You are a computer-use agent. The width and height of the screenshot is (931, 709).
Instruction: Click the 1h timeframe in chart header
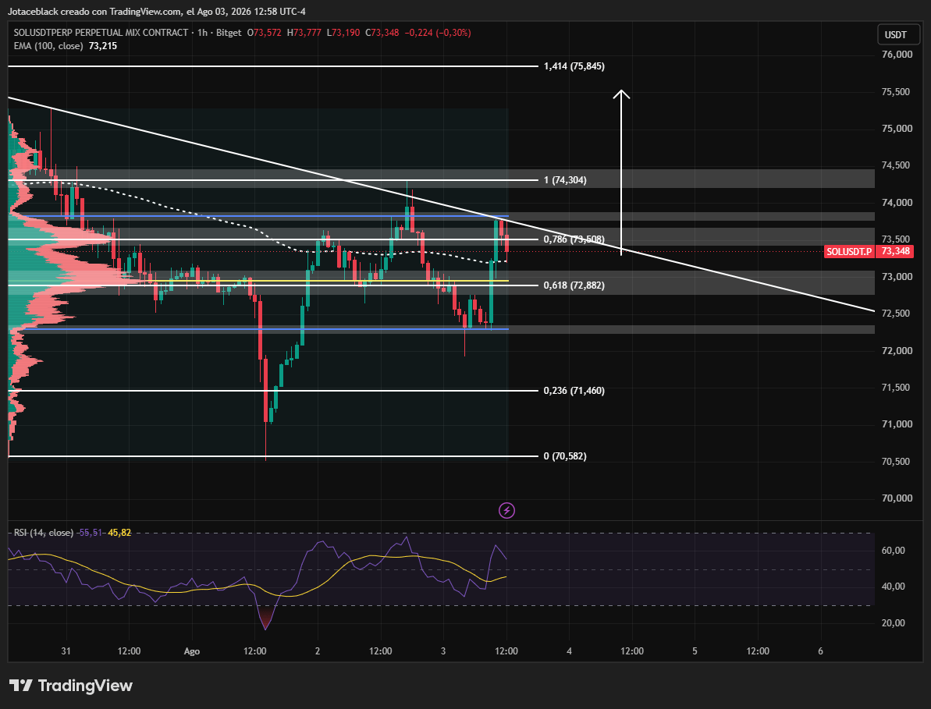point(202,33)
